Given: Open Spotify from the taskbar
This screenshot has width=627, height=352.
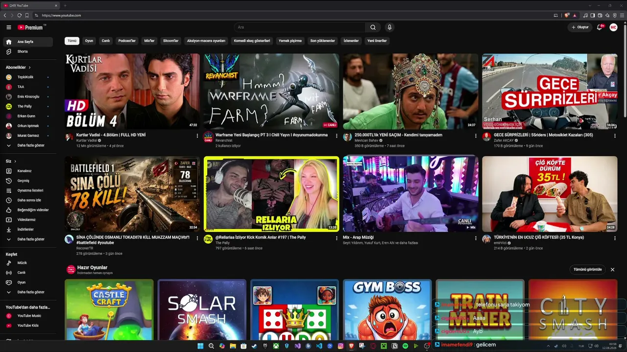Looking at the screenshot, I should 405,346.
